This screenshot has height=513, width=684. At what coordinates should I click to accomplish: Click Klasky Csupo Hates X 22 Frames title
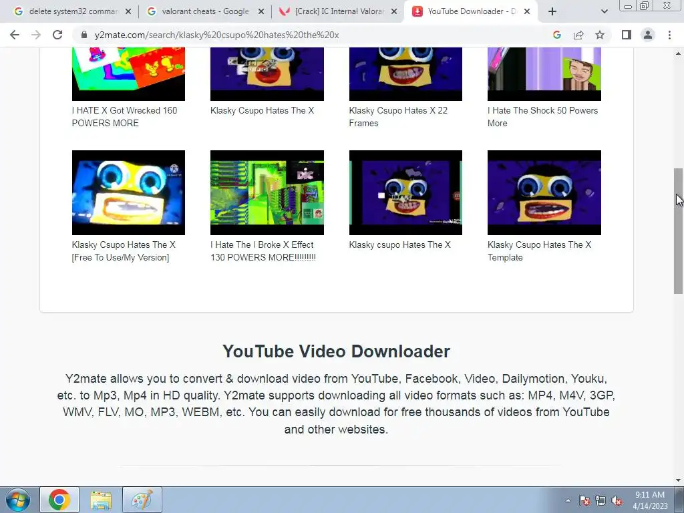click(x=398, y=117)
